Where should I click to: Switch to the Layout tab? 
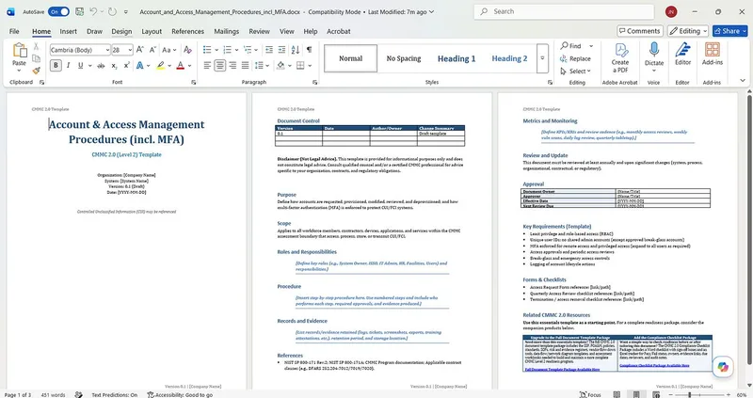(x=152, y=31)
